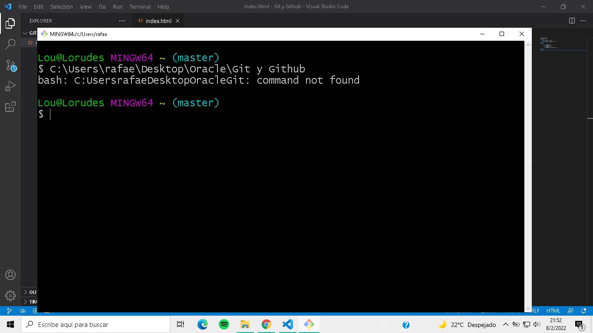The width and height of the screenshot is (593, 333).
Task: Click the Git Bash icon in MINGW64 title bar
Action: coord(44,34)
